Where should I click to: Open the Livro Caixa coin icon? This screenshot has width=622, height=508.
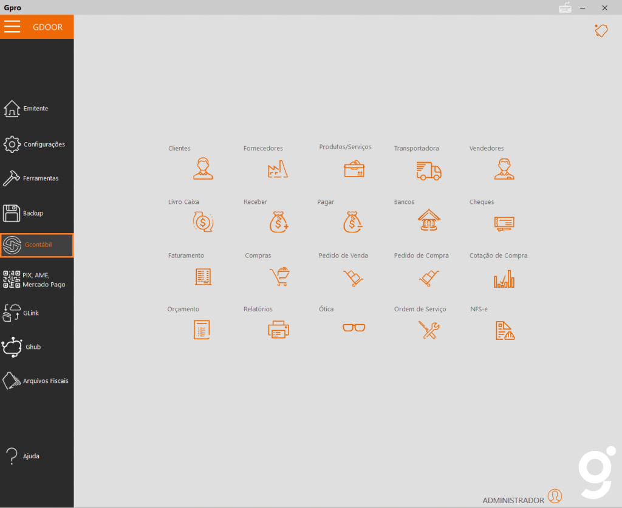click(203, 222)
